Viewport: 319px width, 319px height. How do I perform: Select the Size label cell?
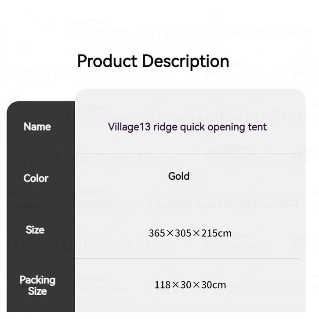point(35,230)
